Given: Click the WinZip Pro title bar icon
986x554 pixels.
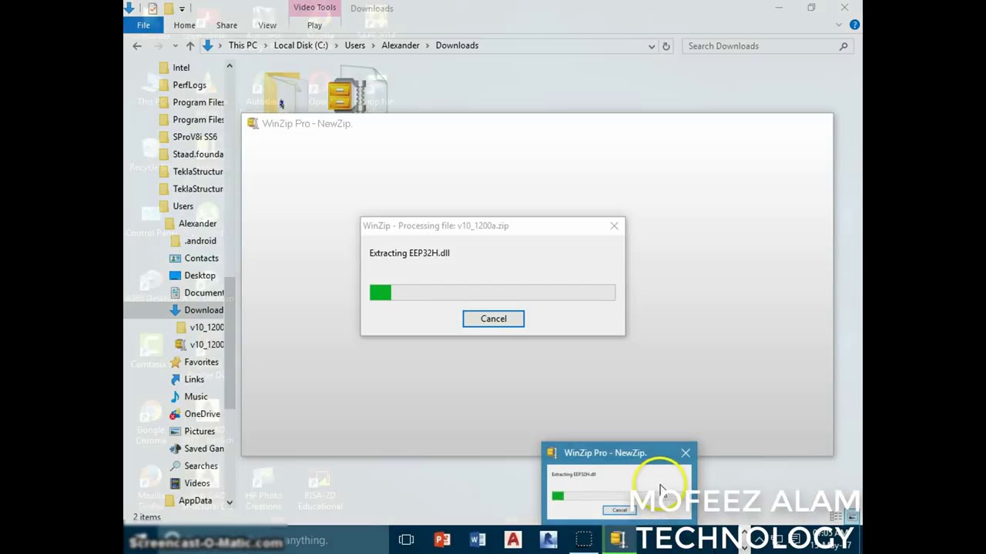Looking at the screenshot, I should click(253, 123).
